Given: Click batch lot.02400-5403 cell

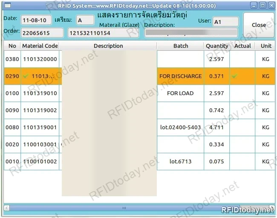Looking at the screenshot, I should [x=180, y=127].
